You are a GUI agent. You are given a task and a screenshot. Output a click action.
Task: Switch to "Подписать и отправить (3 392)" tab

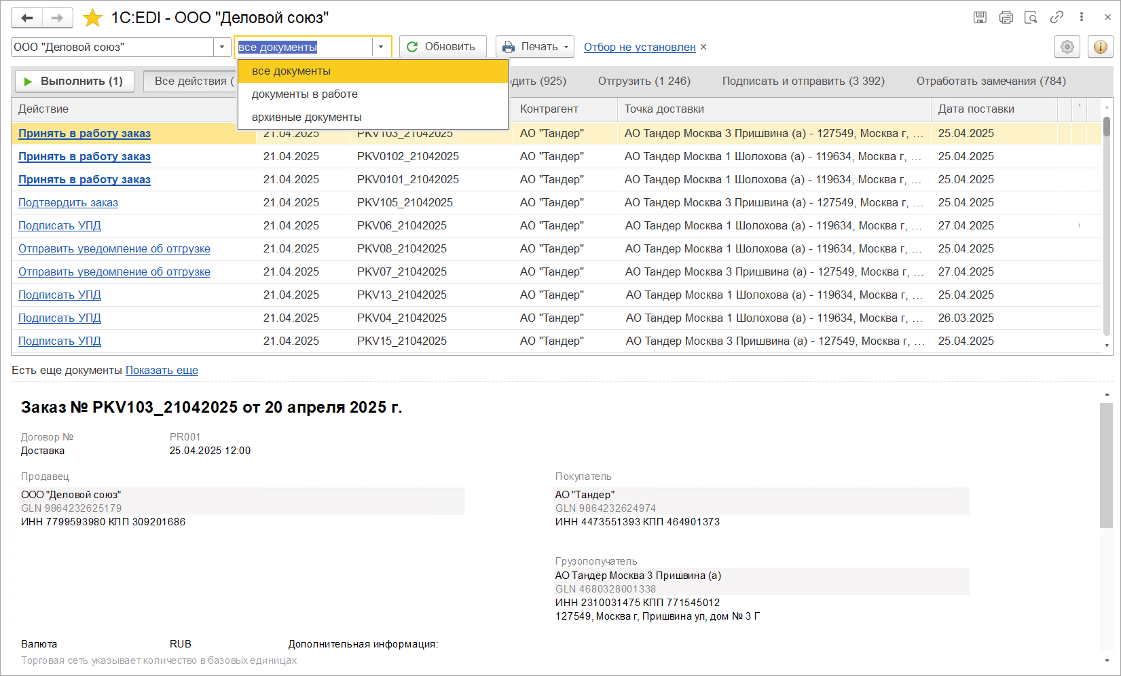point(803,81)
